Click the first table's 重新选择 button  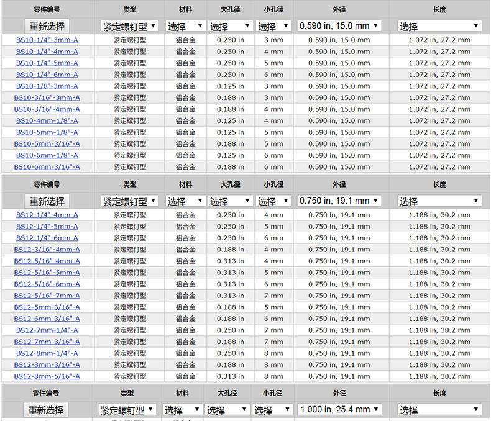(x=47, y=26)
